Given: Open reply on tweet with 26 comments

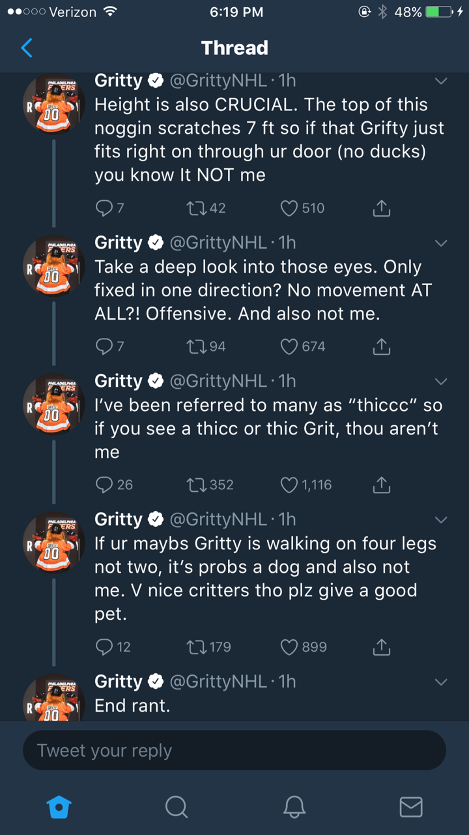Looking at the screenshot, I should coord(104,485).
